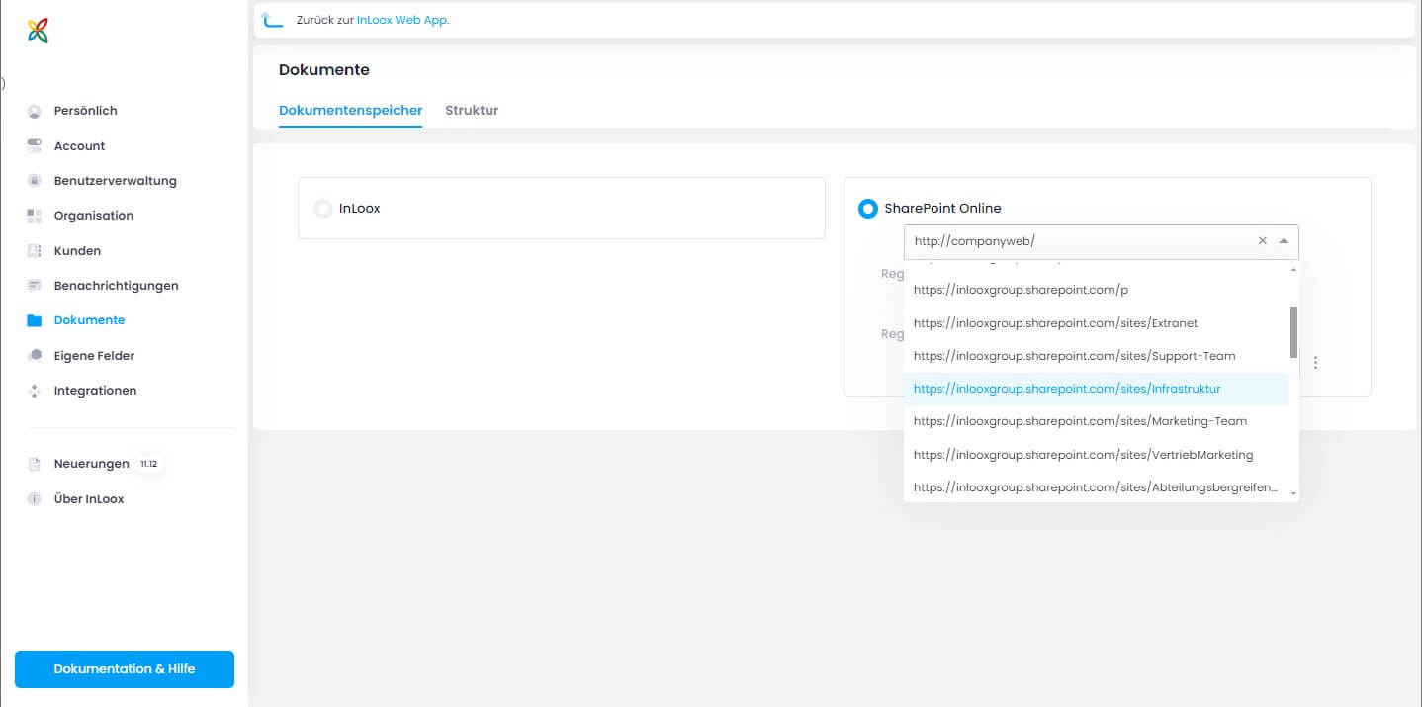Open Benutzerverwaltung via its sidebar icon

click(x=35, y=181)
